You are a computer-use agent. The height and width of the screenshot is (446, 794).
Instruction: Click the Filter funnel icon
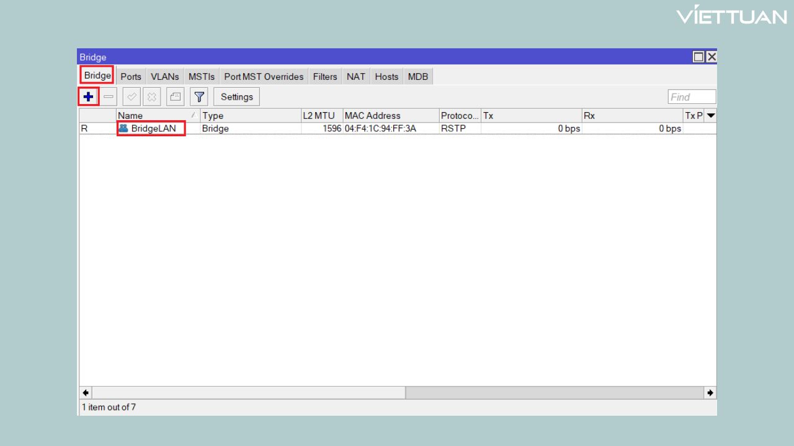pyautogui.click(x=198, y=97)
